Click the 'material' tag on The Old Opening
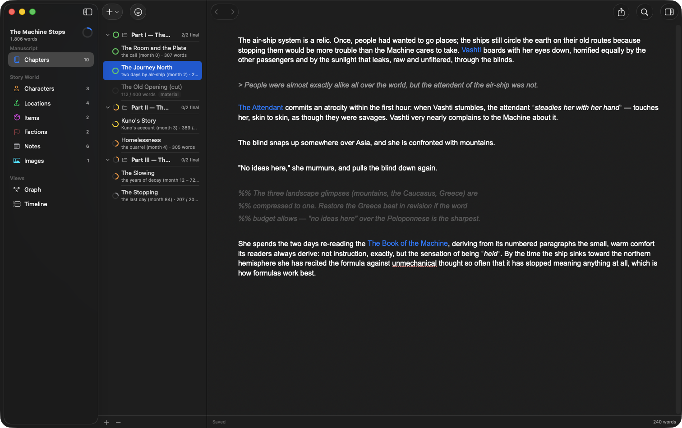Screen dimensions: 682x428 click(x=170, y=95)
